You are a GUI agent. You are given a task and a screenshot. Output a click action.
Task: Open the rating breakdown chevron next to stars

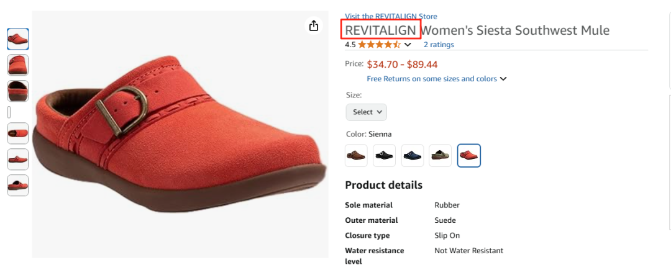(408, 45)
